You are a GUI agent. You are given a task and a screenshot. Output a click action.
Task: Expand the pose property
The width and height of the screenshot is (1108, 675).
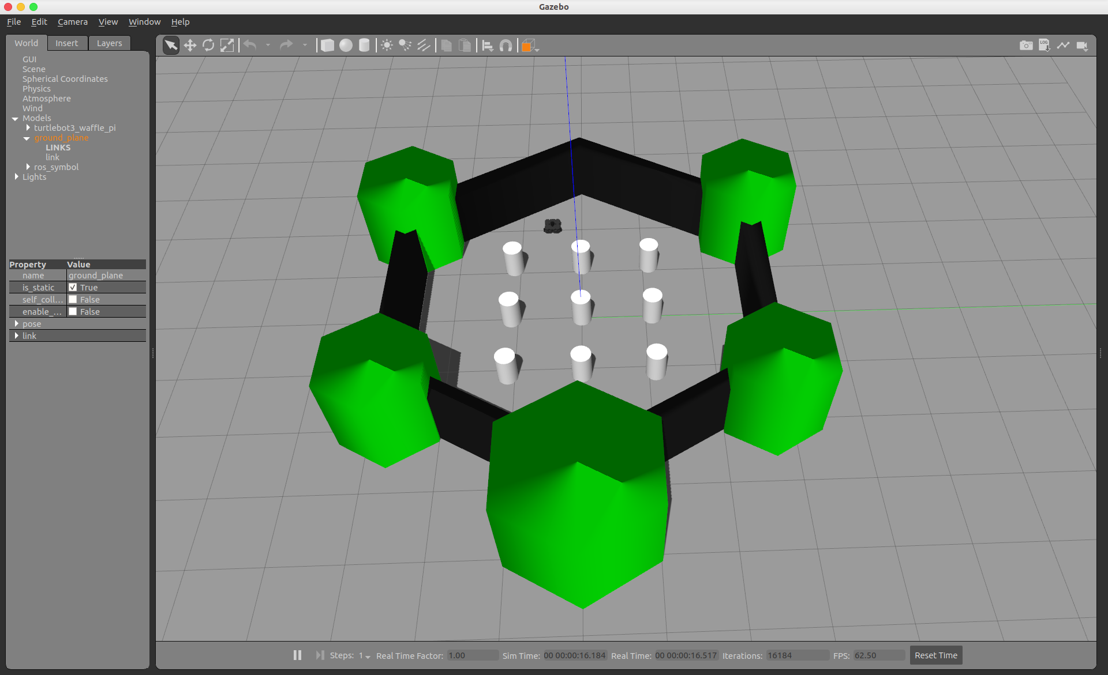tap(16, 323)
